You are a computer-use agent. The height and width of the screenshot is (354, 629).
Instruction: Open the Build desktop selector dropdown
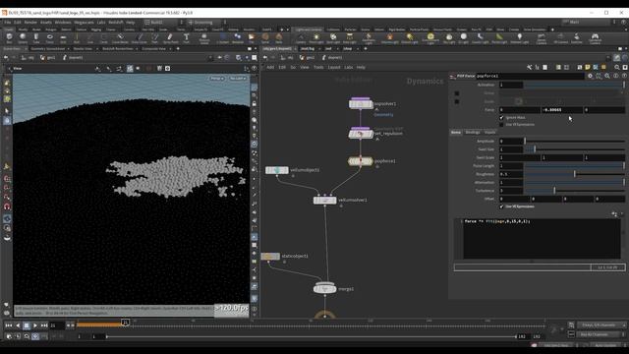163,22
